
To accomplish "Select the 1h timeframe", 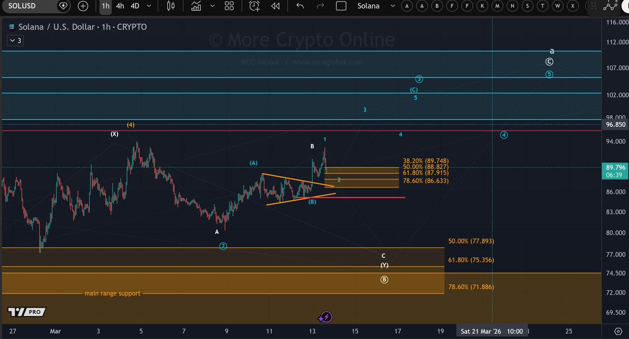I will pos(106,6).
